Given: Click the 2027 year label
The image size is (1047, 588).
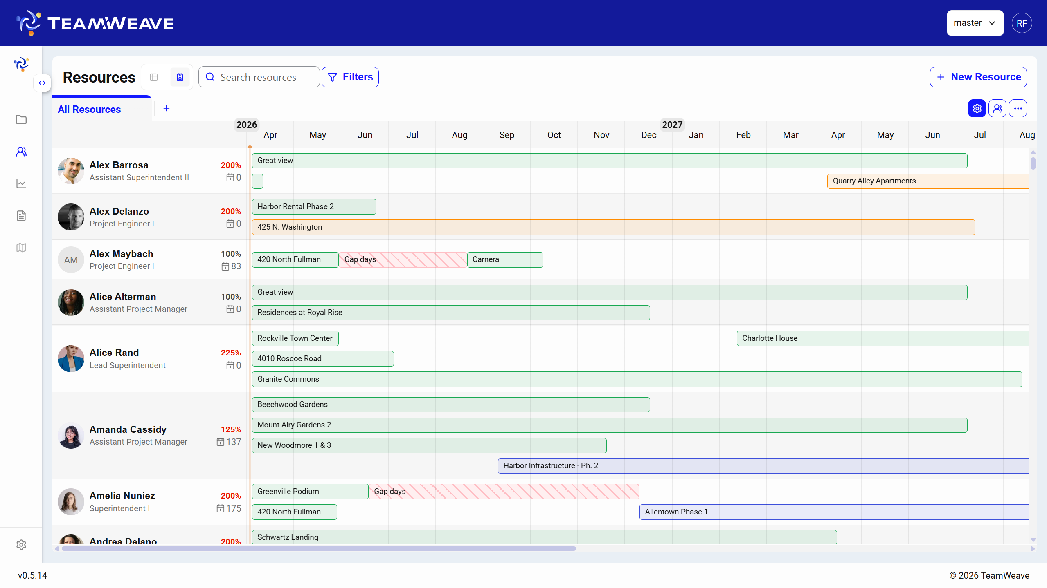Looking at the screenshot, I should pyautogui.click(x=672, y=125).
